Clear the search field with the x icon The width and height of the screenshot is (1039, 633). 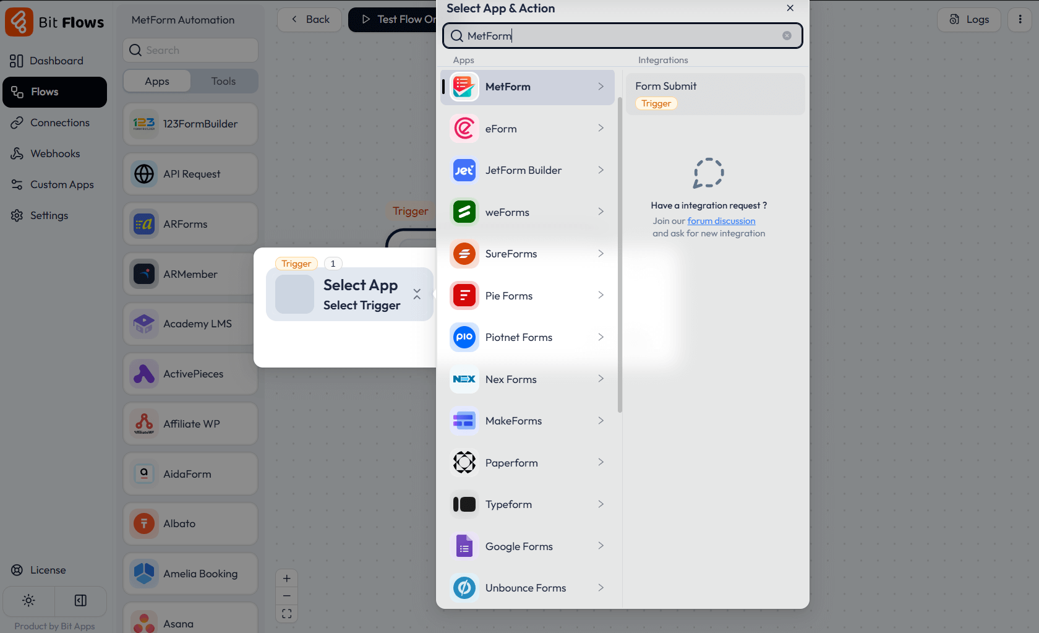click(x=787, y=36)
